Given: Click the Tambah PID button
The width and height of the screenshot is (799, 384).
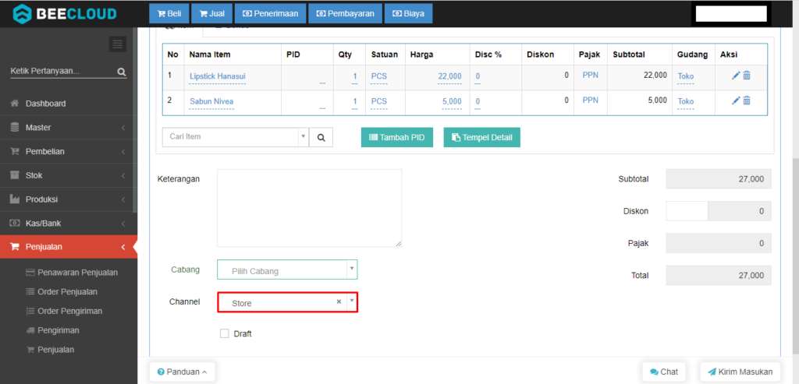Looking at the screenshot, I should pos(397,137).
